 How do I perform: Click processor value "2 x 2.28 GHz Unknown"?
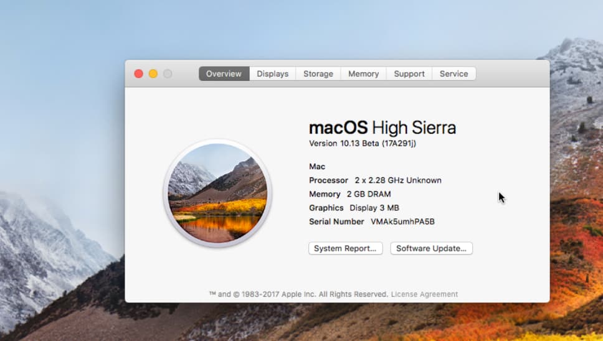pos(398,180)
